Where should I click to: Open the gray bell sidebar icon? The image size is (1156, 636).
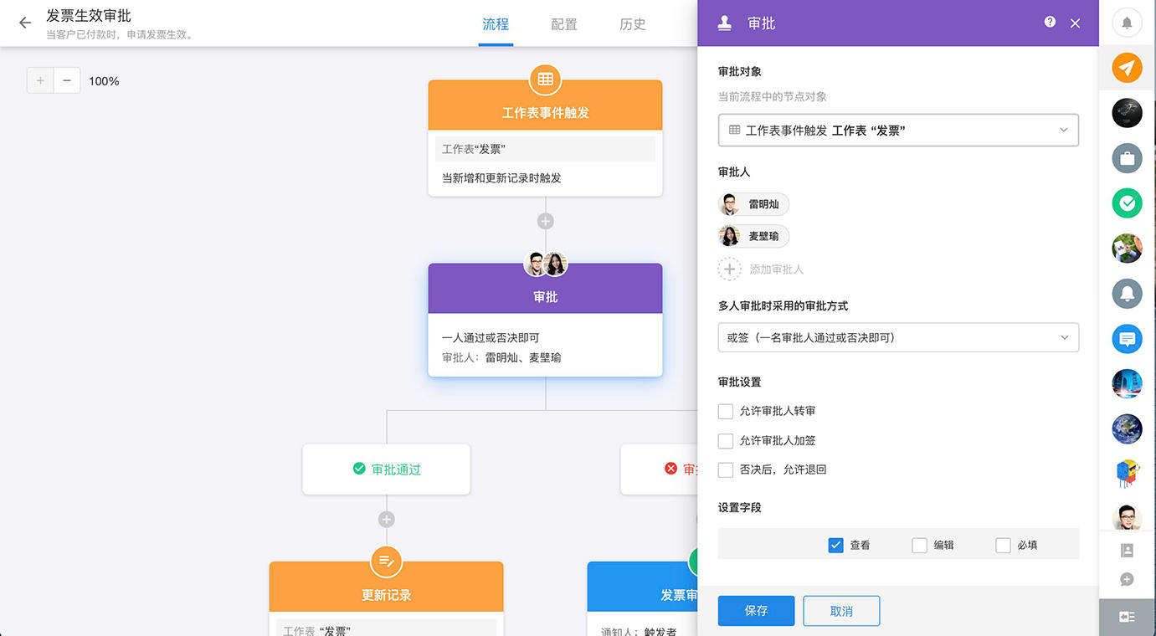point(1127,293)
